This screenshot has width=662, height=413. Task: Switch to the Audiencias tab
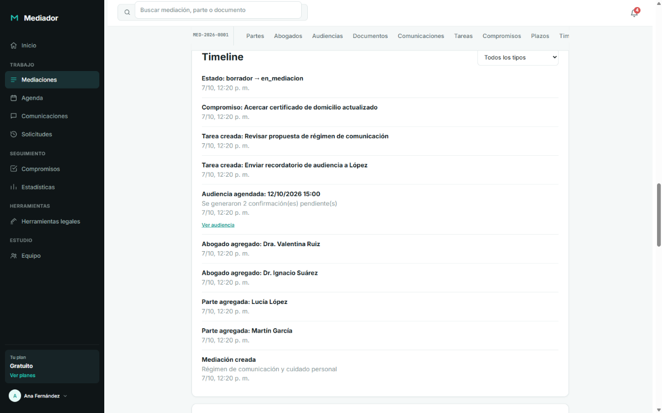(x=327, y=36)
